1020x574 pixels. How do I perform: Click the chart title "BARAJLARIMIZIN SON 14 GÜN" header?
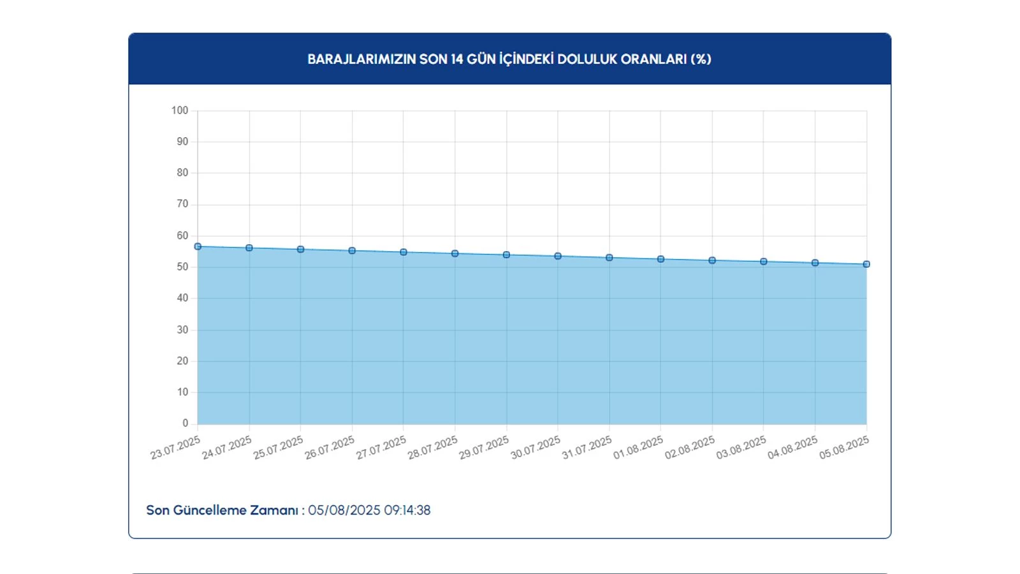[509, 59]
